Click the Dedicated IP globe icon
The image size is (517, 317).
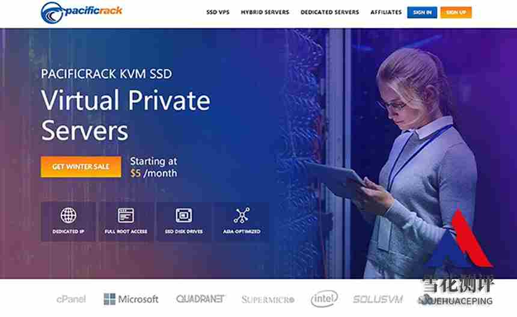click(x=69, y=215)
